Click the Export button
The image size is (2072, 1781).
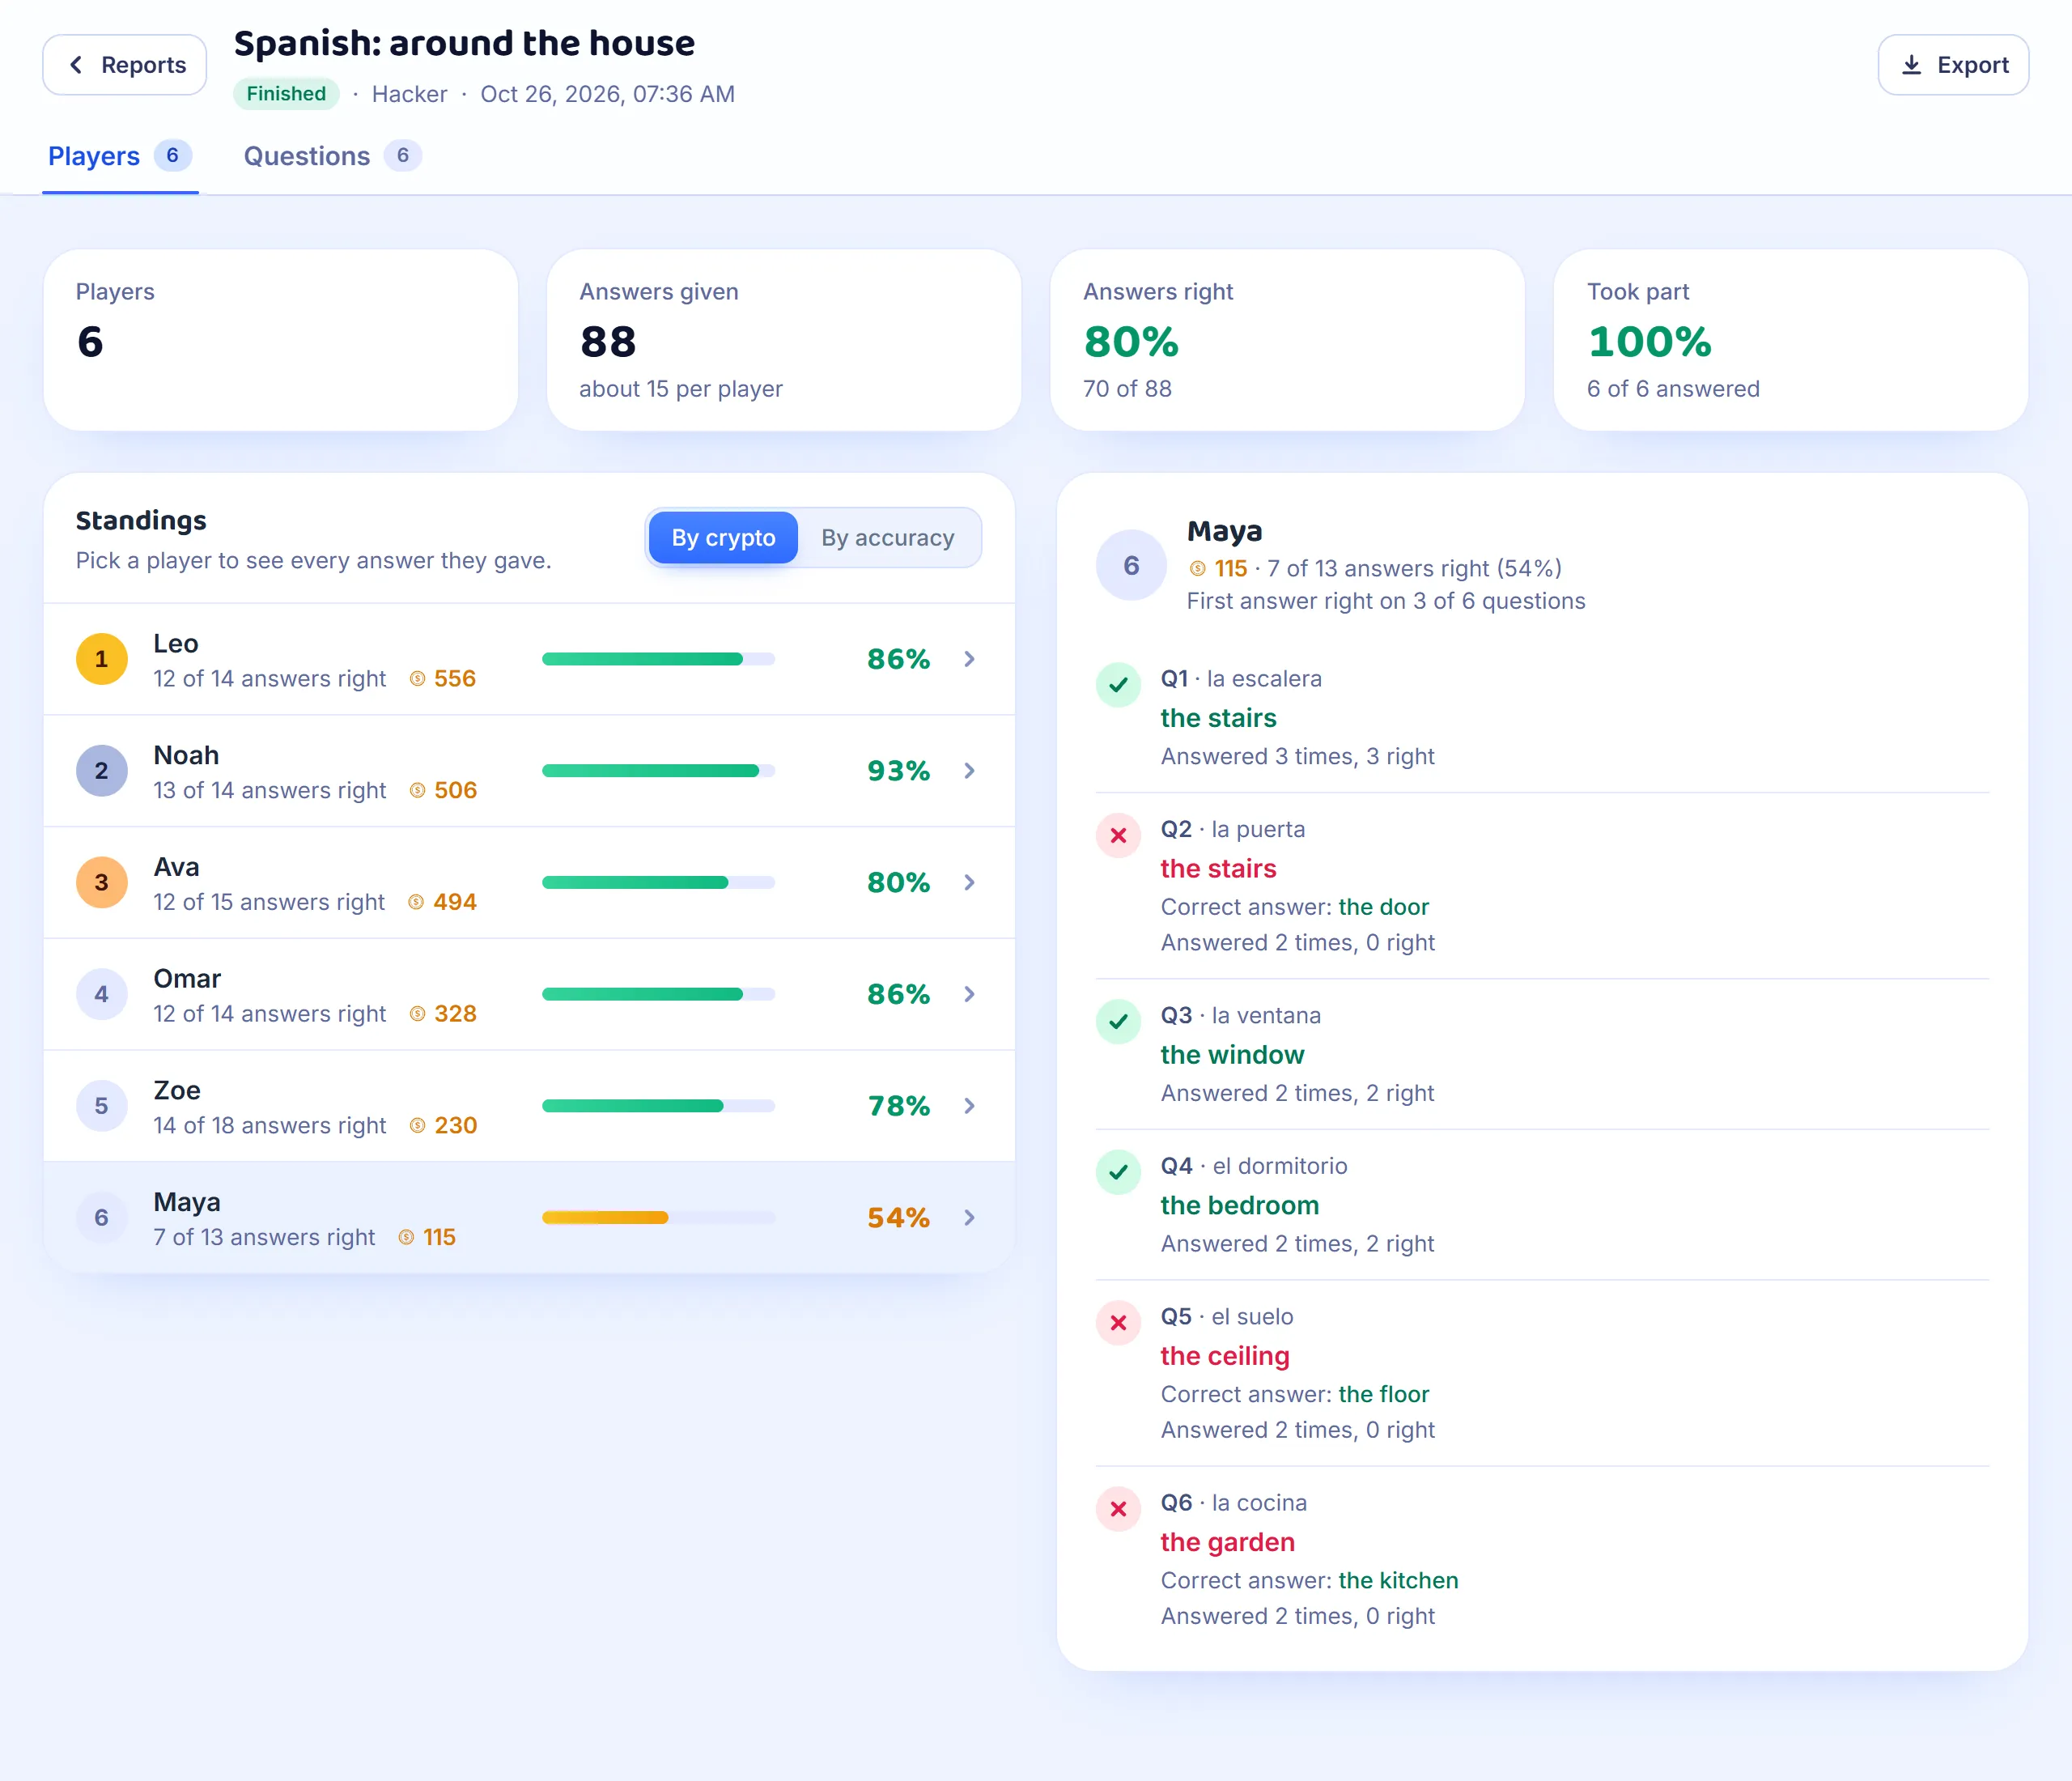(x=1953, y=65)
